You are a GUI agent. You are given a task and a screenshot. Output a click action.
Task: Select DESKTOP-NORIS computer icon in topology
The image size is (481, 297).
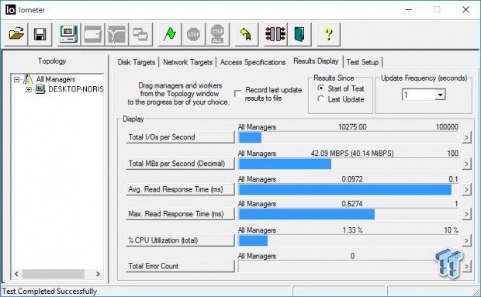tap(40, 89)
